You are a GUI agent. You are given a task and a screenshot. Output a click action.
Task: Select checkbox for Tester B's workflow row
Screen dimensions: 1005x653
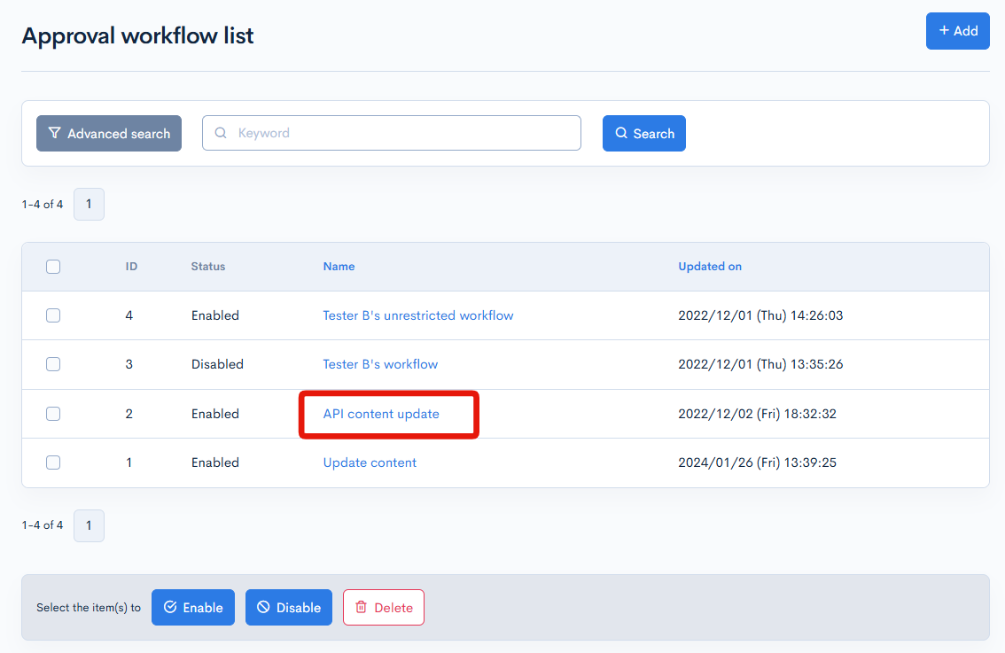point(53,364)
